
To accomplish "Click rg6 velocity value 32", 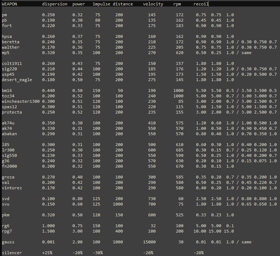I will tap(153, 226).
